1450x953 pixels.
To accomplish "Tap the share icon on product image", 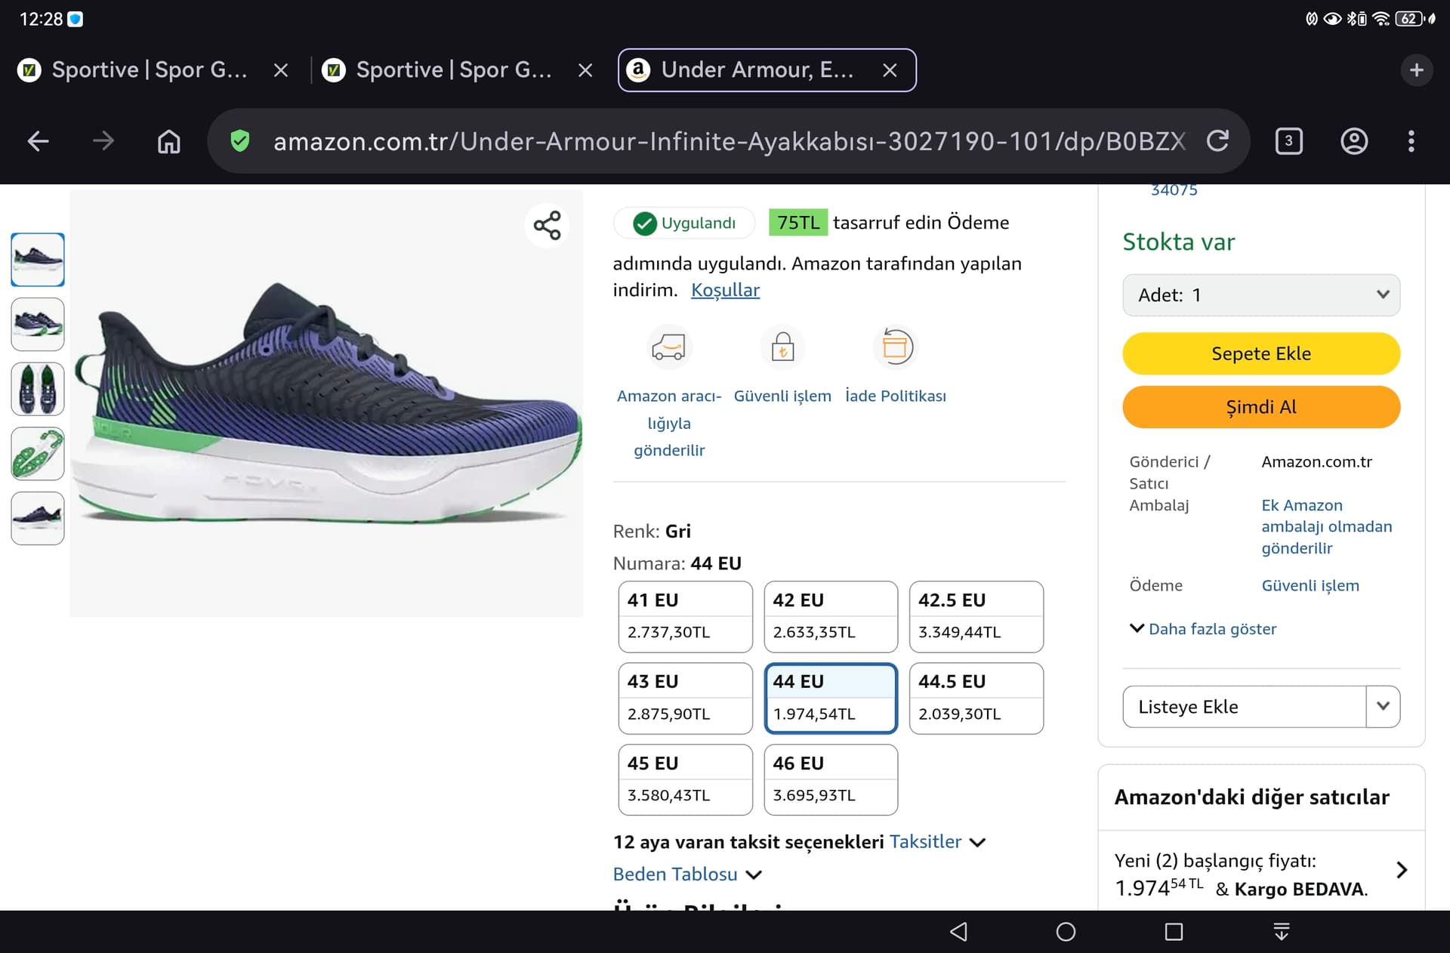I will click(x=547, y=225).
